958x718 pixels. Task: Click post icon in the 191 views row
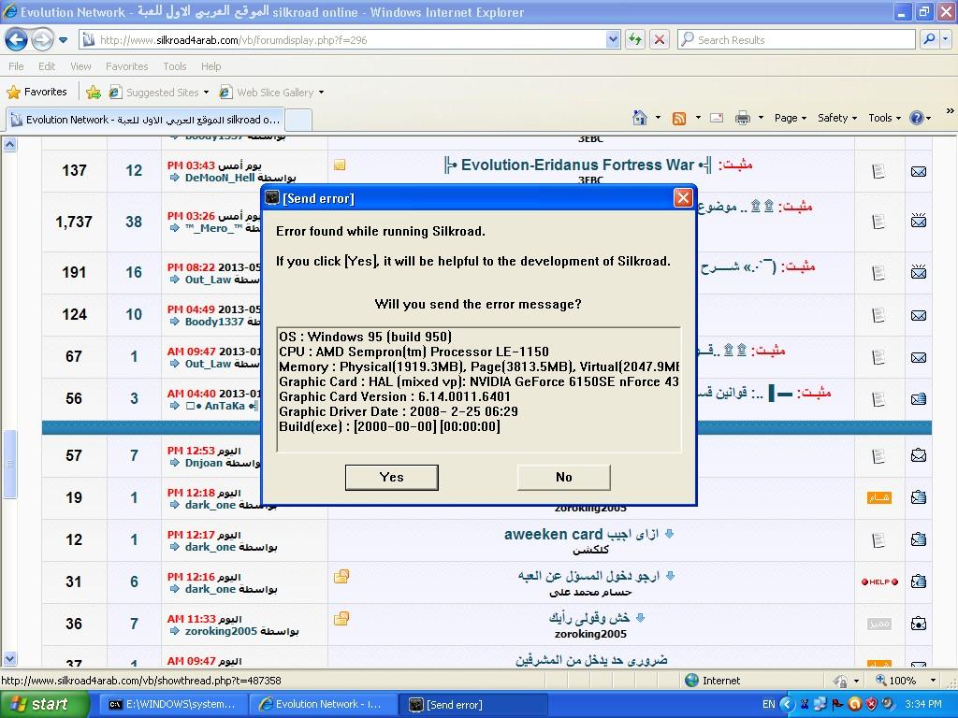click(878, 273)
